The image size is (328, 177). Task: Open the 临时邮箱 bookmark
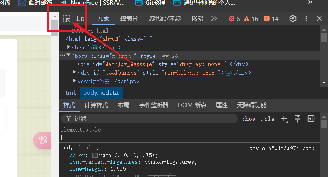(x=35, y=3)
